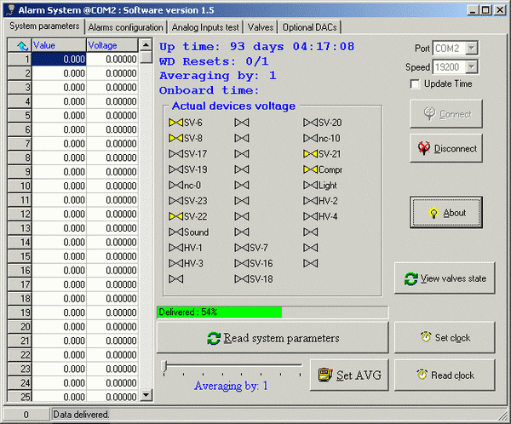
Task: Close the Alarm System window
Action: click(x=500, y=10)
